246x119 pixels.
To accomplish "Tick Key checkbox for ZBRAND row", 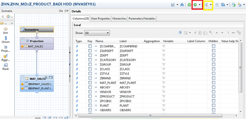I will tap(90, 78).
